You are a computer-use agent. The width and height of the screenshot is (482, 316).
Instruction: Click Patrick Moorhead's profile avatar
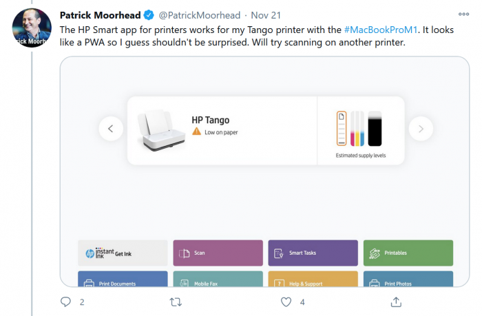coord(32,28)
